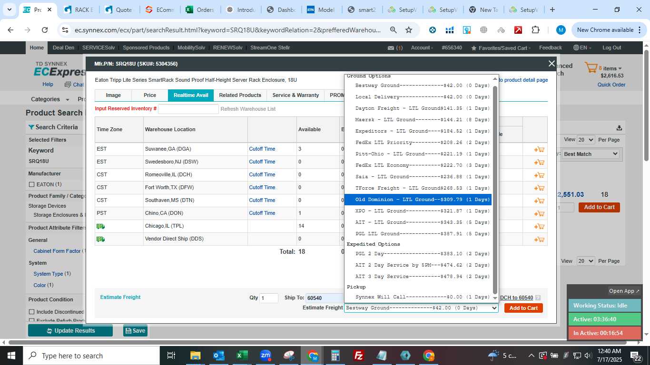Expand Categories menu
Viewport: 650px width, 365px height.
(50, 99)
